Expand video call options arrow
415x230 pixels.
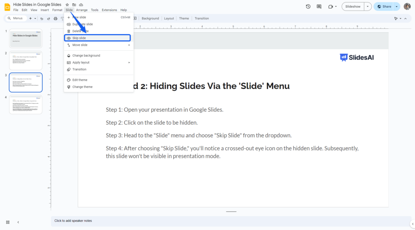(x=336, y=6)
